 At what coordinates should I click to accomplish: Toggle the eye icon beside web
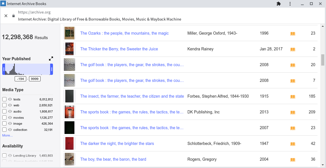click(10, 105)
